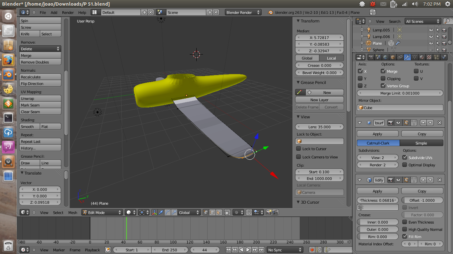Open the Add menu

tap(54, 12)
